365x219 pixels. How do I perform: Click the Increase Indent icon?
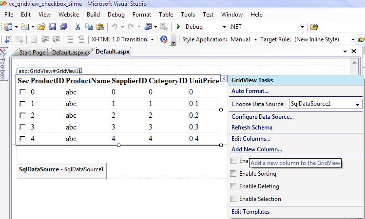56,39
